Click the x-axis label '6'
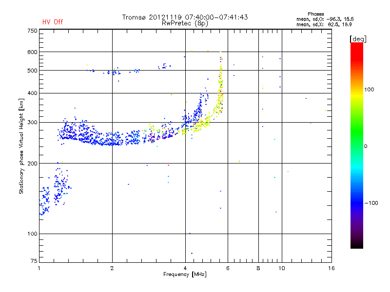 point(228,268)
